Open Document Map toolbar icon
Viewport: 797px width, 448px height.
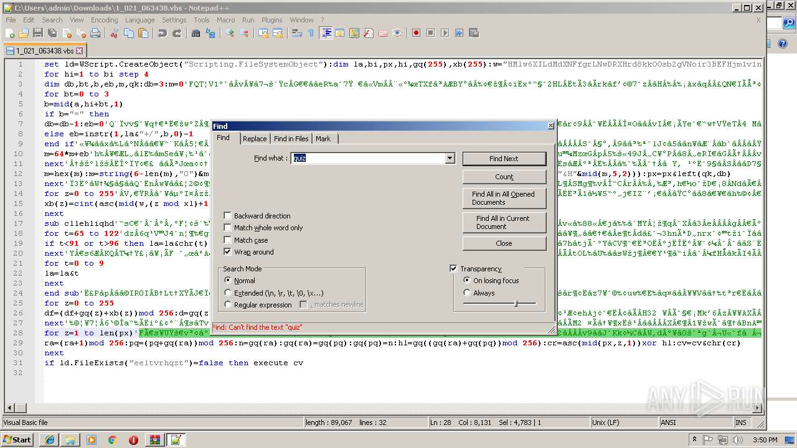[x=354, y=33]
